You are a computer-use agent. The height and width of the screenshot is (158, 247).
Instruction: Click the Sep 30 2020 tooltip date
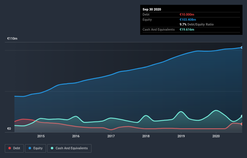pyautogui.click(x=152, y=9)
